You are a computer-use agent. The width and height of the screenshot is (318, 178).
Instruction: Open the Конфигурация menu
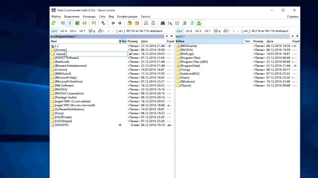tap(127, 16)
